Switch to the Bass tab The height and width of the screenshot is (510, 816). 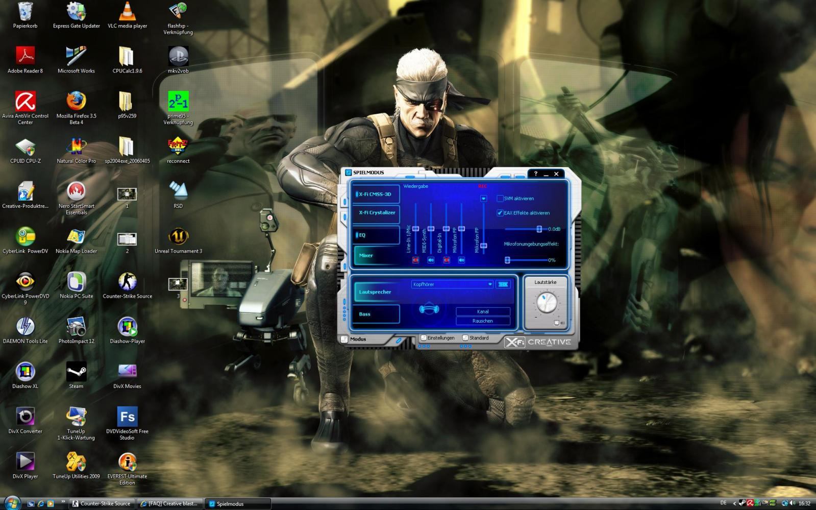tap(377, 314)
